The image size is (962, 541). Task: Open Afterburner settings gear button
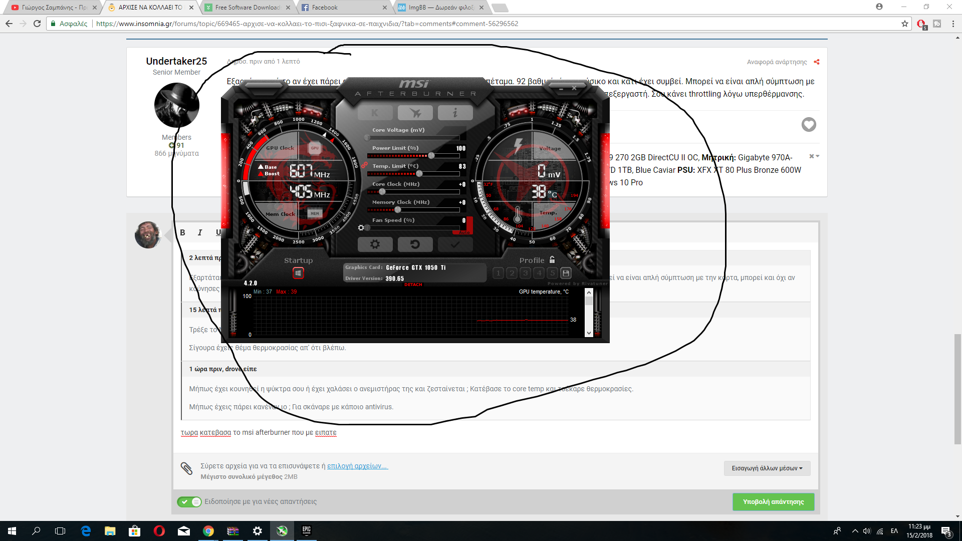(375, 244)
